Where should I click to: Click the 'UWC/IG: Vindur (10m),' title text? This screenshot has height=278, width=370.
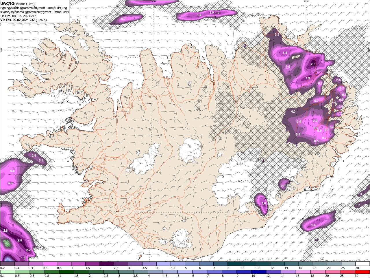(x=18, y=3)
